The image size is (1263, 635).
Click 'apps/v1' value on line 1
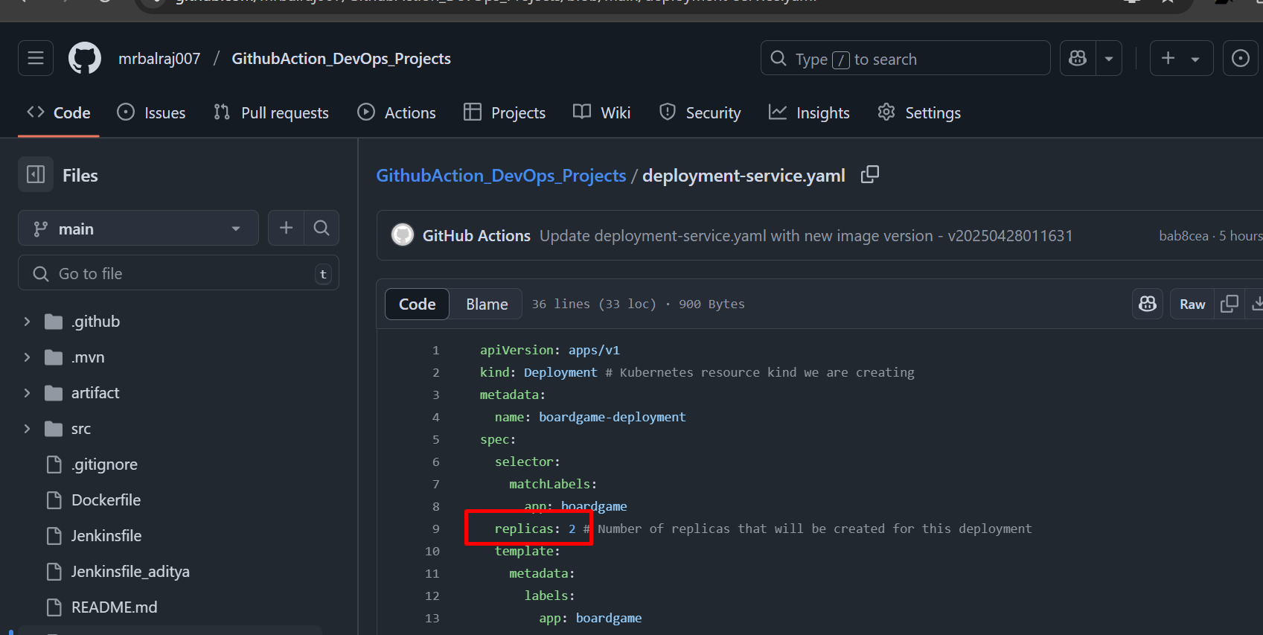594,350
